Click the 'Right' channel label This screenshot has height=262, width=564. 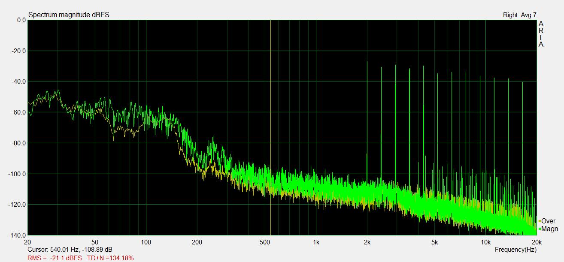click(x=510, y=15)
